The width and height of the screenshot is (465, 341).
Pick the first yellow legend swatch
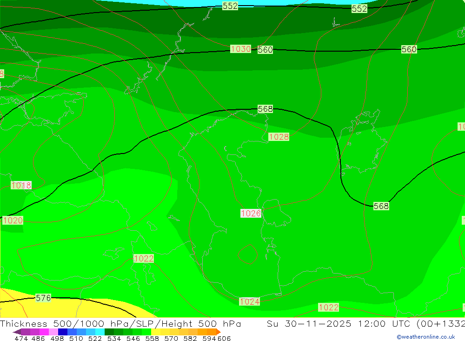tap(156, 332)
